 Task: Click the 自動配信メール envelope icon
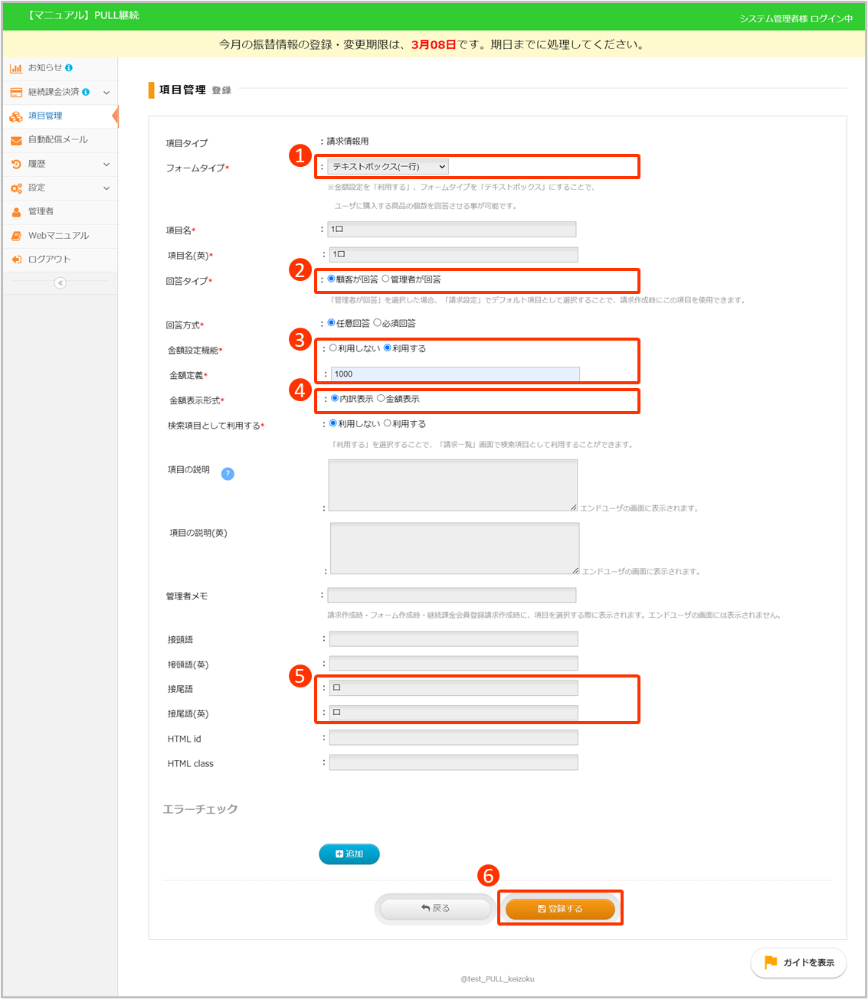click(15, 140)
